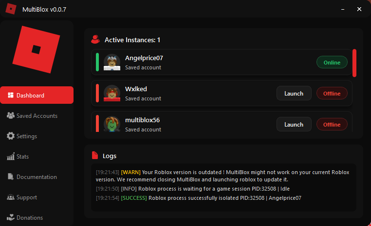Click the red Logs file icon
The height and width of the screenshot is (226, 371).
pyautogui.click(x=95, y=155)
